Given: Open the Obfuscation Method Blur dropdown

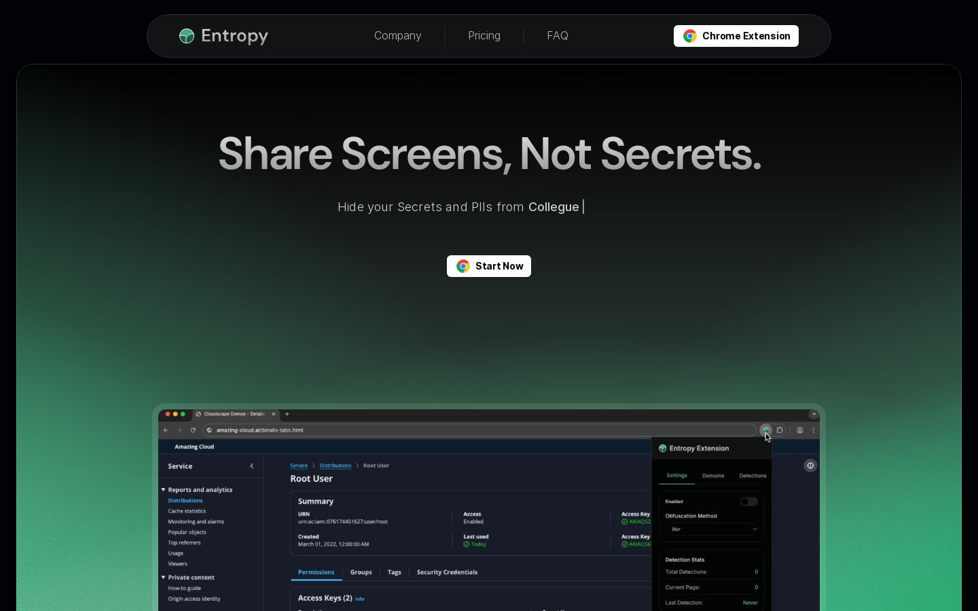Looking at the screenshot, I should [x=712, y=529].
